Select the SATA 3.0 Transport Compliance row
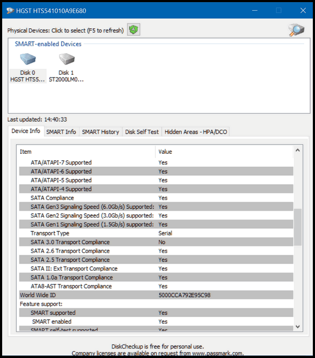 click(x=156, y=242)
